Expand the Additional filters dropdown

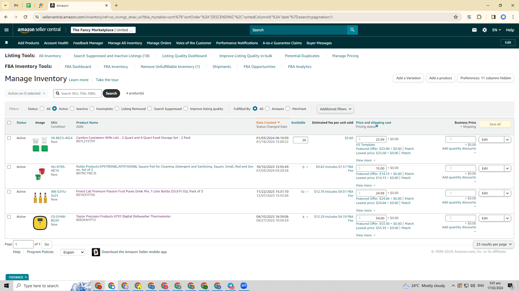pyautogui.click(x=335, y=109)
